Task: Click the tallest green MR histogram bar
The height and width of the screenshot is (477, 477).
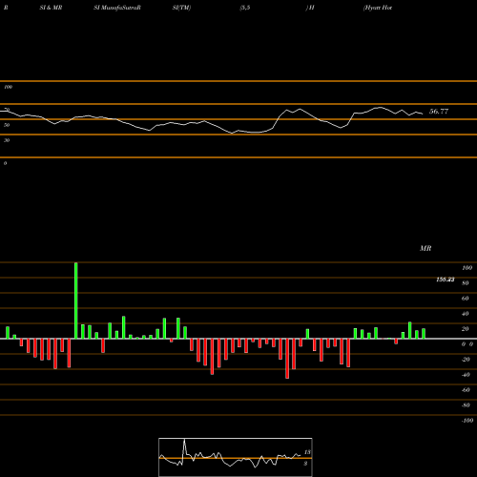Action: [x=76, y=301]
